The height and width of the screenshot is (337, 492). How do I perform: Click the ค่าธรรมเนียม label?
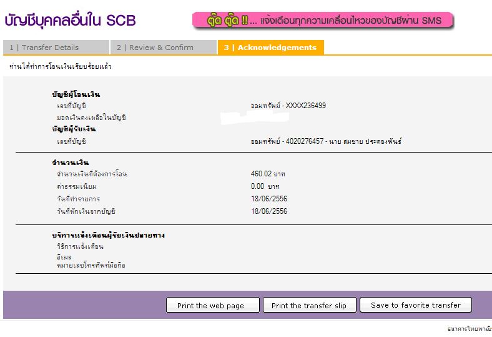pos(77,186)
